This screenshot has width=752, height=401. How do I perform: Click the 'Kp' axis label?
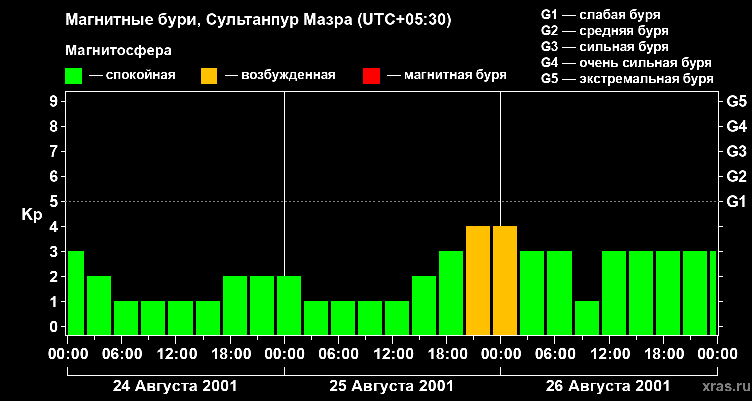[32, 215]
